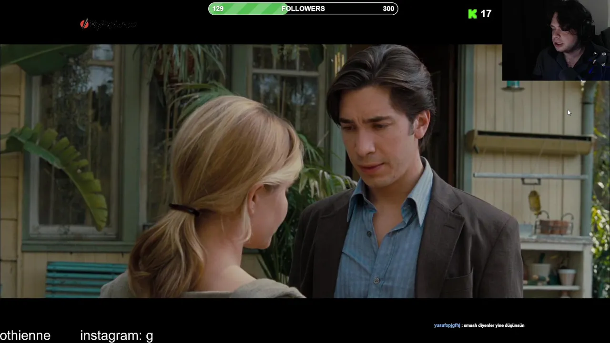Click the 129 current follower count
Viewport: 610px width, 343px height.
[218, 9]
